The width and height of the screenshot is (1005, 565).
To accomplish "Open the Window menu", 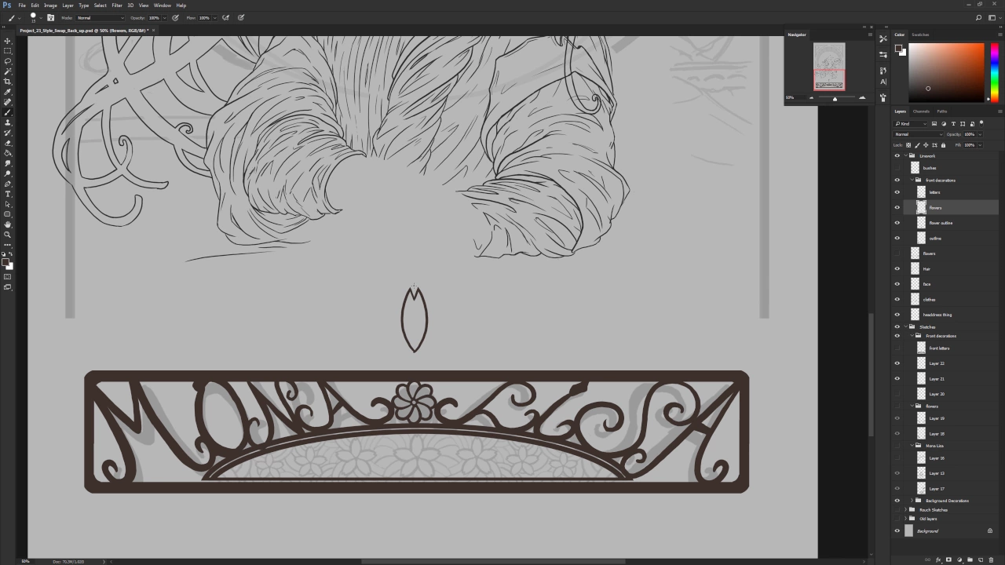I will [162, 5].
